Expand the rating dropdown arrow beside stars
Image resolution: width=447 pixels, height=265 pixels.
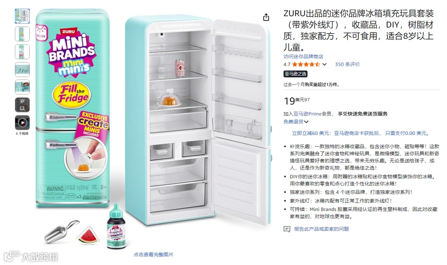[324, 65]
